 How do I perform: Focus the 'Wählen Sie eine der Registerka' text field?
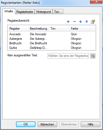[x=68, y=56]
